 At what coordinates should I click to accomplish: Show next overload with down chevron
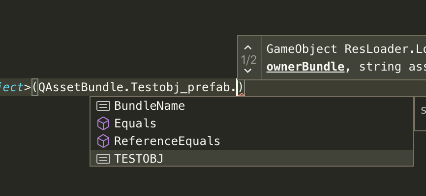point(248,71)
